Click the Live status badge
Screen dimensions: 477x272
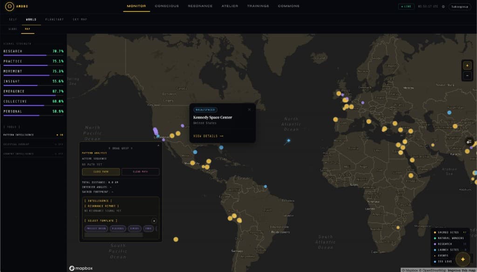[406, 7]
